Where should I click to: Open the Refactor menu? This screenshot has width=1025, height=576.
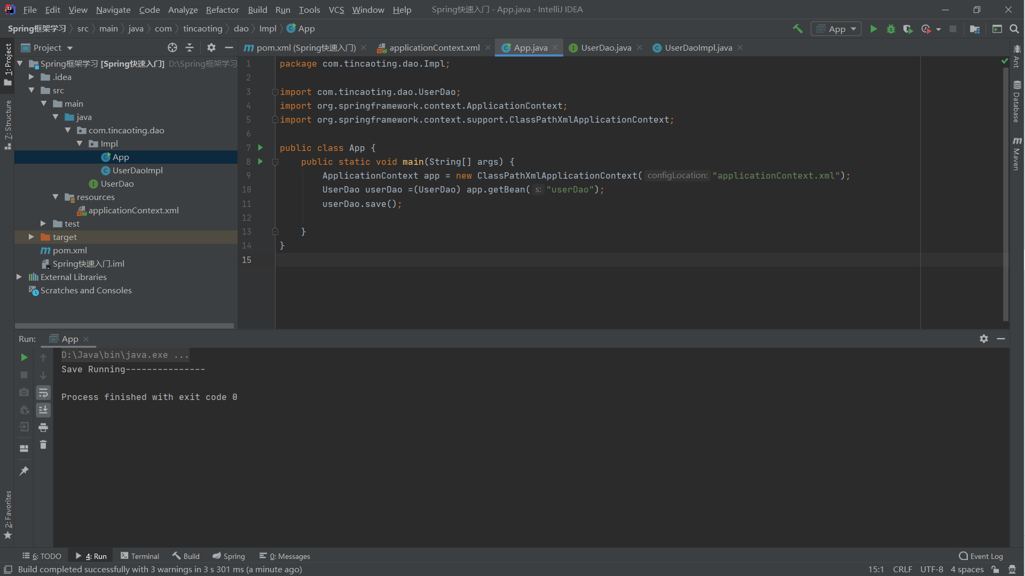(x=222, y=10)
